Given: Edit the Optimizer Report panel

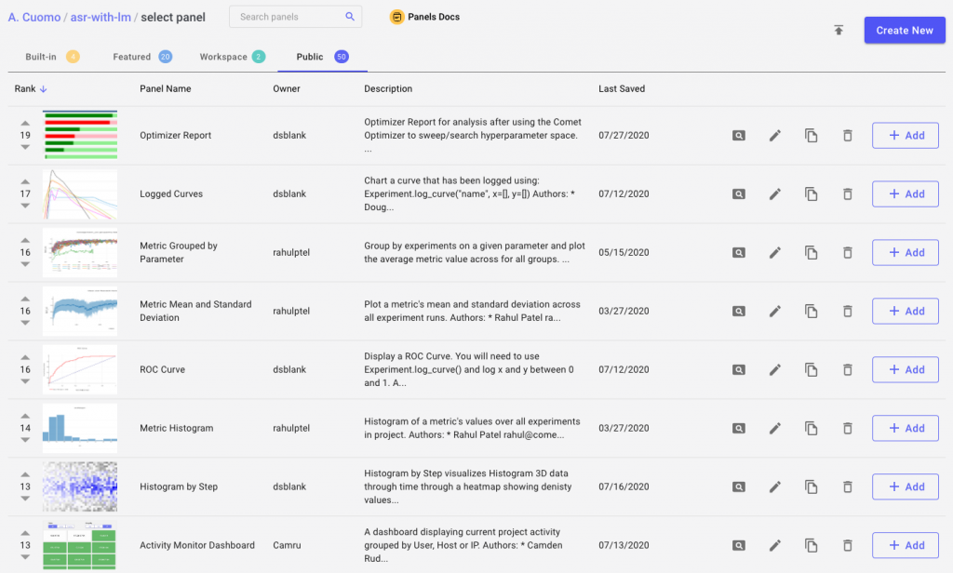Looking at the screenshot, I should [775, 136].
